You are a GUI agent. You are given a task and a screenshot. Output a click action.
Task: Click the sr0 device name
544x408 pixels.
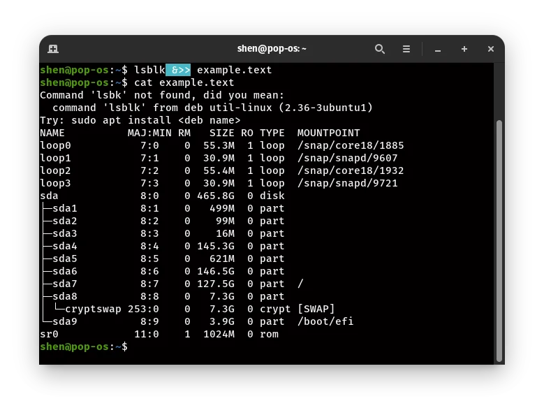49,334
